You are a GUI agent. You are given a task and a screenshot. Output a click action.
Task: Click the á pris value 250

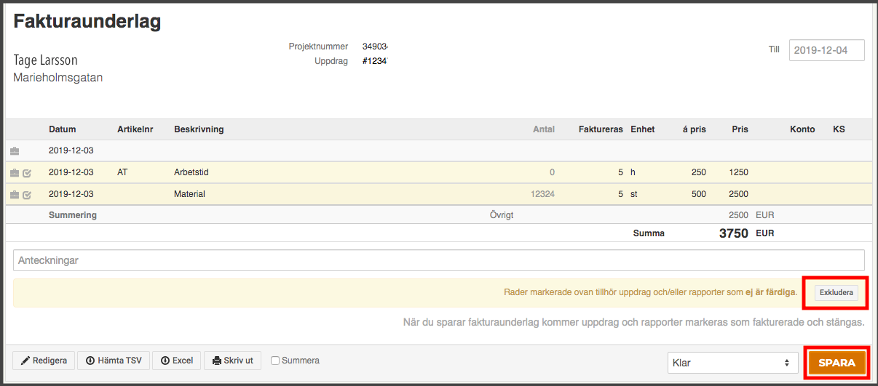pyautogui.click(x=699, y=173)
